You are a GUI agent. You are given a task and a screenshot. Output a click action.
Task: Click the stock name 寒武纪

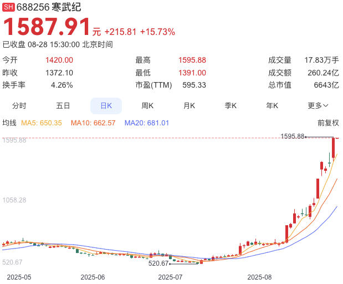[x=68, y=7]
